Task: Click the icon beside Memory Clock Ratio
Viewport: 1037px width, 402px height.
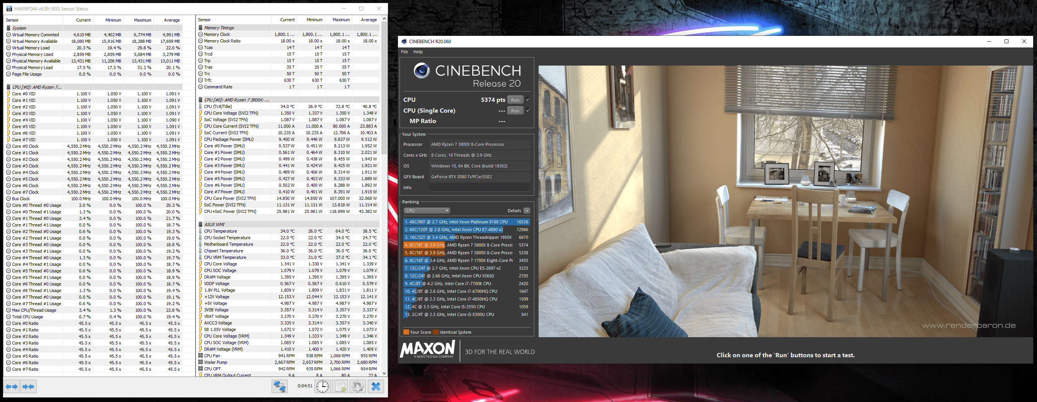Action: pyautogui.click(x=201, y=41)
